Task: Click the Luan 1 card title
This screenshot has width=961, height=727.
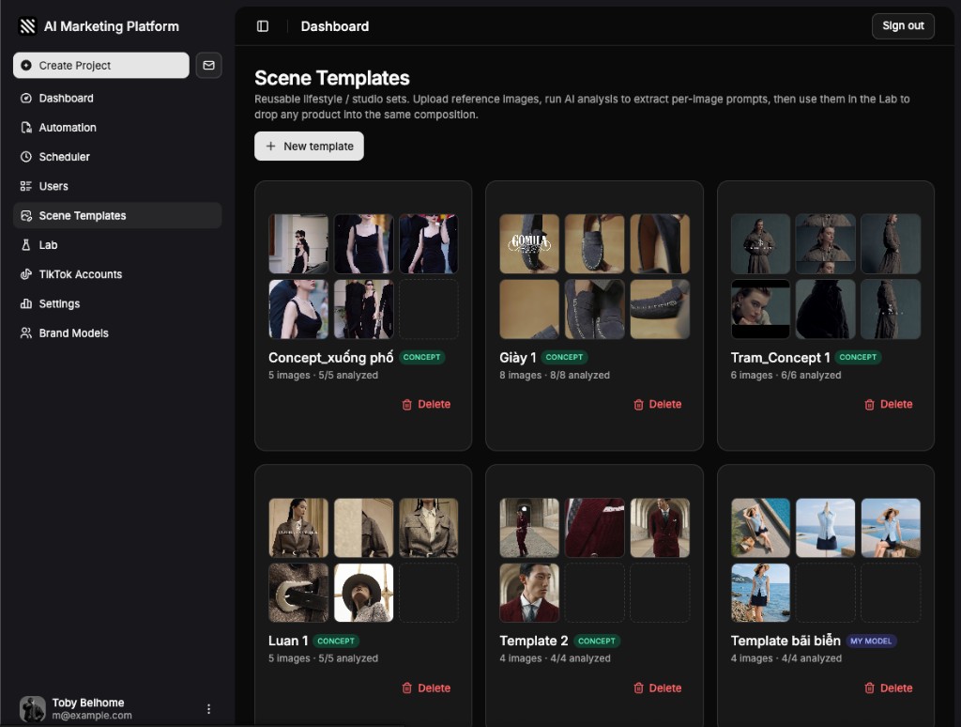Action: 288,641
